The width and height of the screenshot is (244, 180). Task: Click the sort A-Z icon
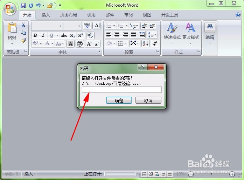click(146, 43)
